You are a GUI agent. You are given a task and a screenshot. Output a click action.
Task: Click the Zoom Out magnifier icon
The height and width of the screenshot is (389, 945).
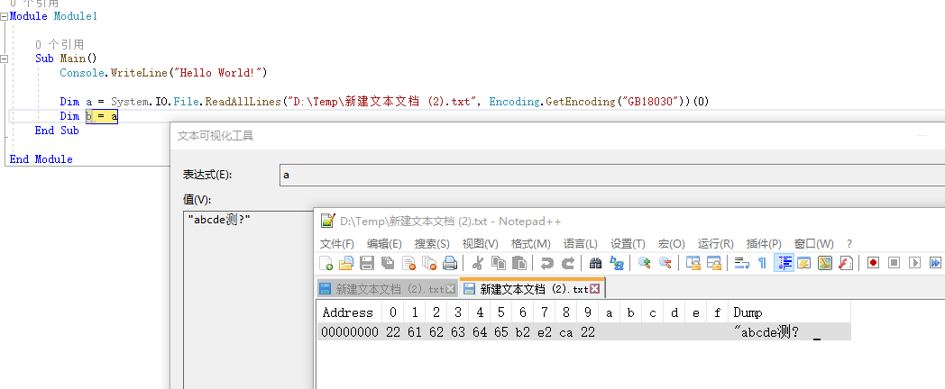point(665,263)
